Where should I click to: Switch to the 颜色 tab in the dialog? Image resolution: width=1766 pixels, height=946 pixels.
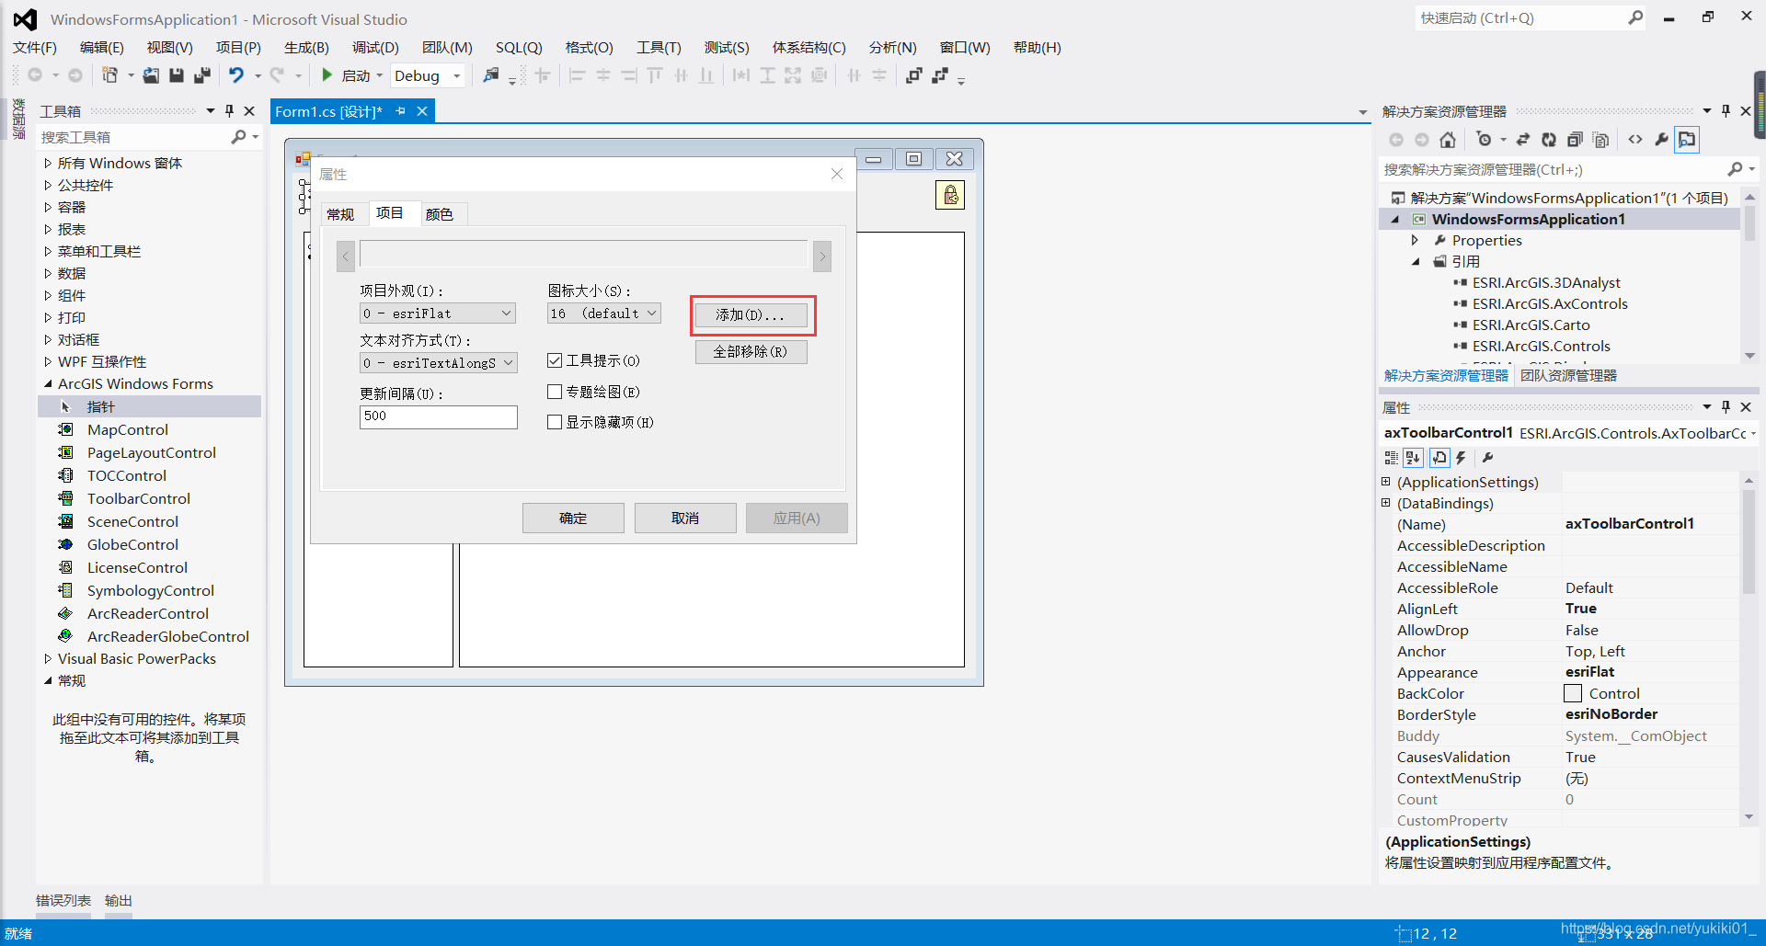click(x=440, y=214)
